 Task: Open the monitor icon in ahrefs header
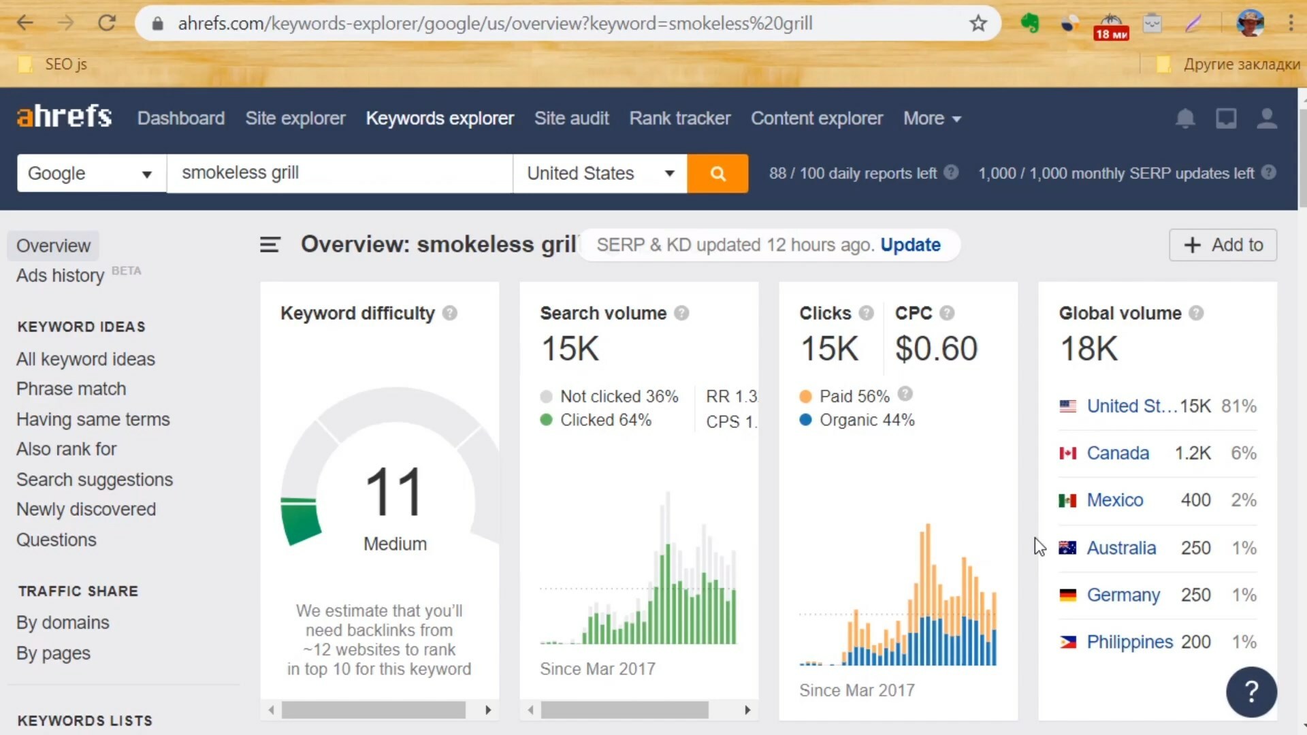point(1226,118)
